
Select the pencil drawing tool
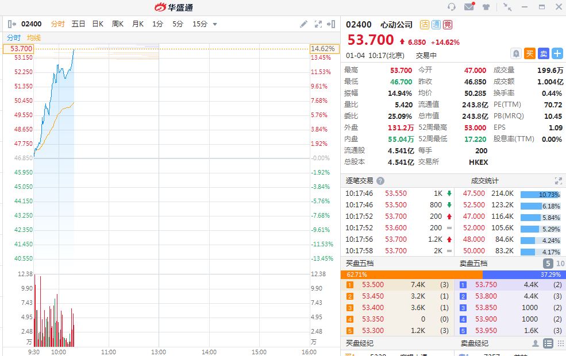[x=304, y=24]
